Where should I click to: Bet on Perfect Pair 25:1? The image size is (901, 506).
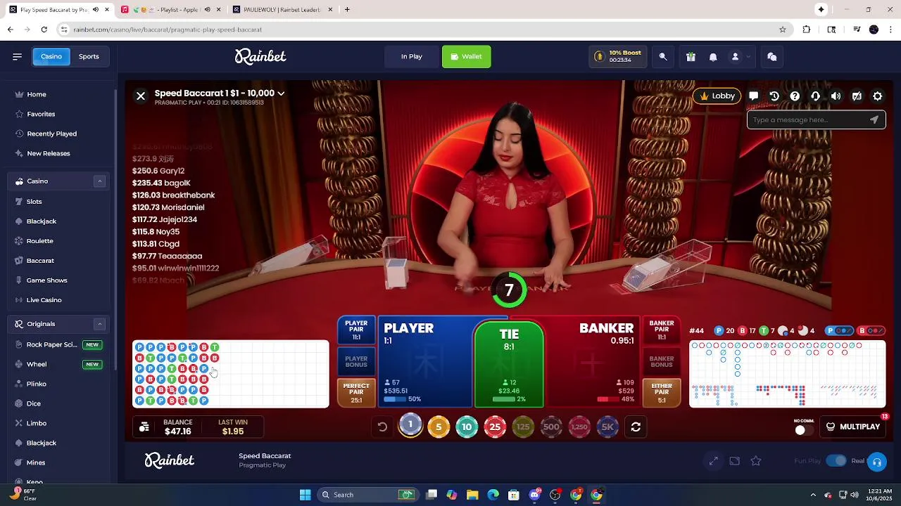tap(356, 394)
